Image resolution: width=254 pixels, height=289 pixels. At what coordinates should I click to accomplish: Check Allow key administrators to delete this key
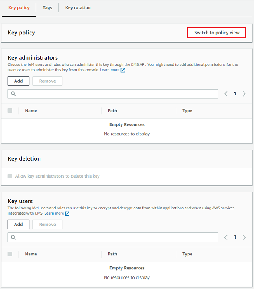pos(10,176)
